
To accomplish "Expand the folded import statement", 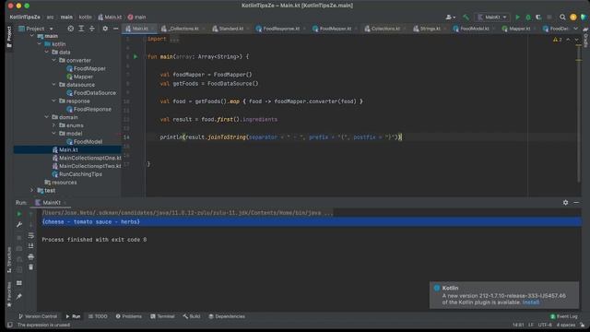I will click(174, 39).
